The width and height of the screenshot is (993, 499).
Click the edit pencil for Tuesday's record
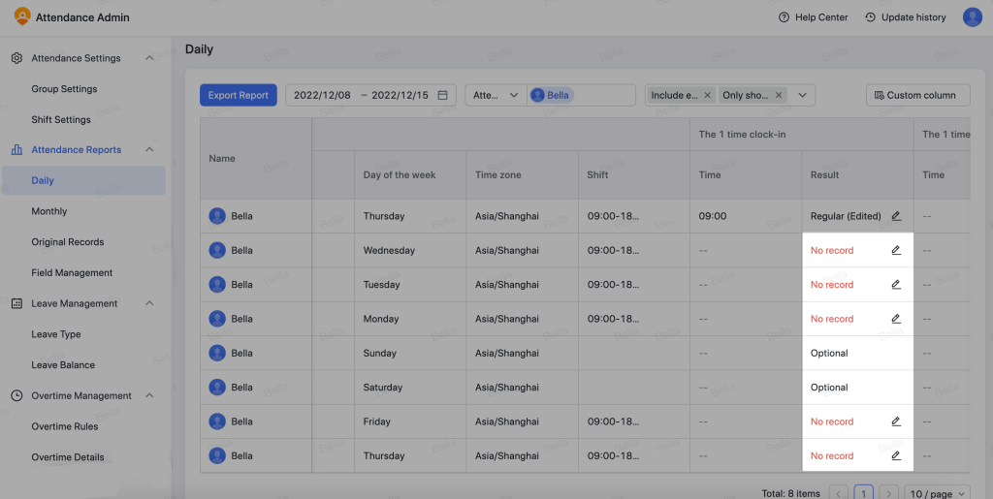pos(896,285)
